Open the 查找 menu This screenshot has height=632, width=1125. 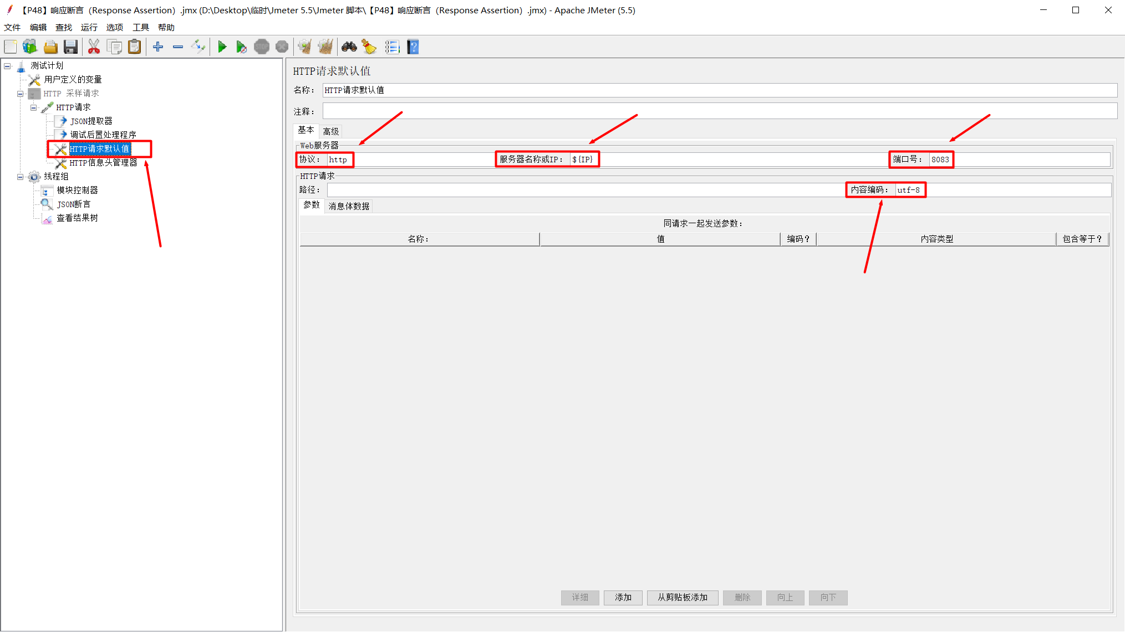coord(64,28)
